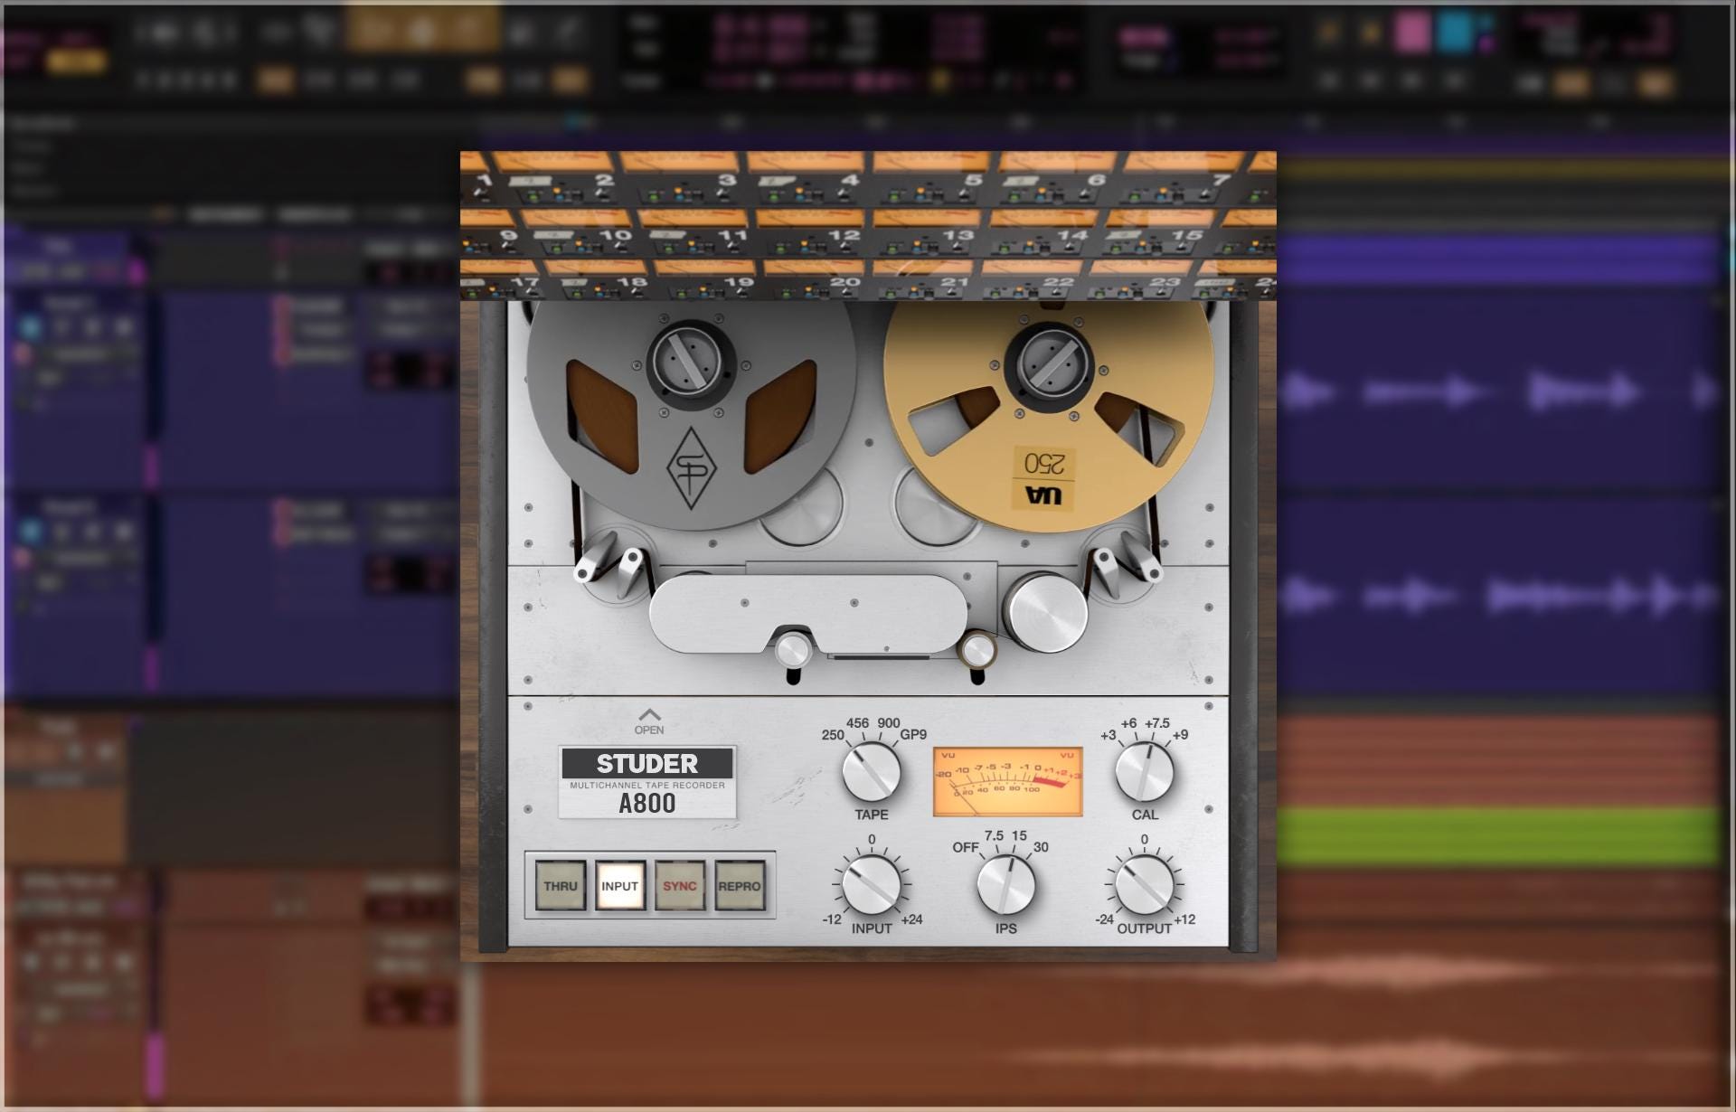Click the brass pinch roller right under head cover
This screenshot has width=1736, height=1112.
[x=976, y=650]
